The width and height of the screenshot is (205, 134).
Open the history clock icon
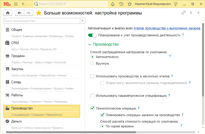[x=121, y=4]
